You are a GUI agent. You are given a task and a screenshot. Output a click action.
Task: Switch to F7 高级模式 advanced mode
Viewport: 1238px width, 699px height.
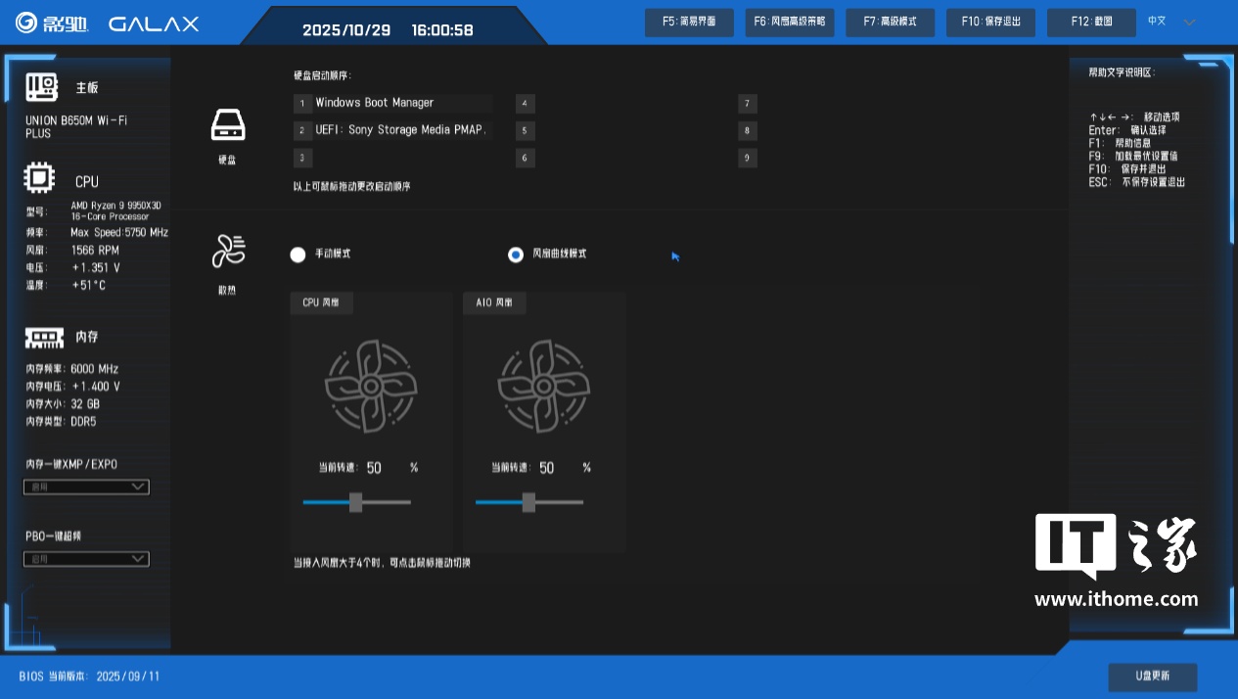click(x=890, y=22)
